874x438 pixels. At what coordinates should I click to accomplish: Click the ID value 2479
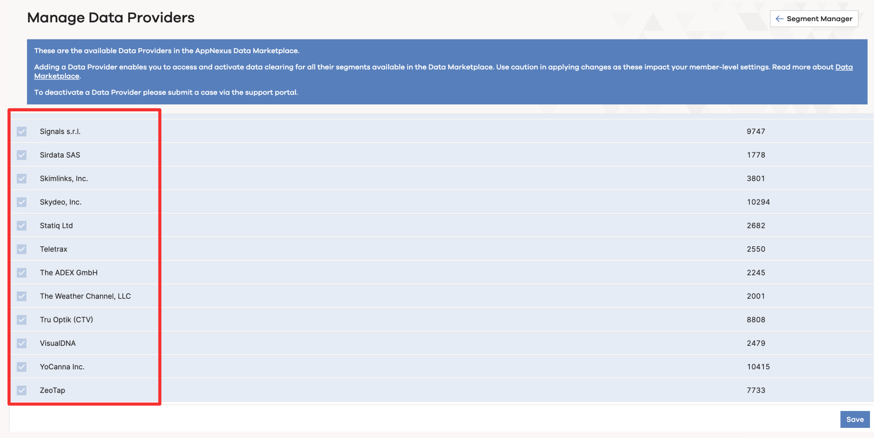[756, 343]
